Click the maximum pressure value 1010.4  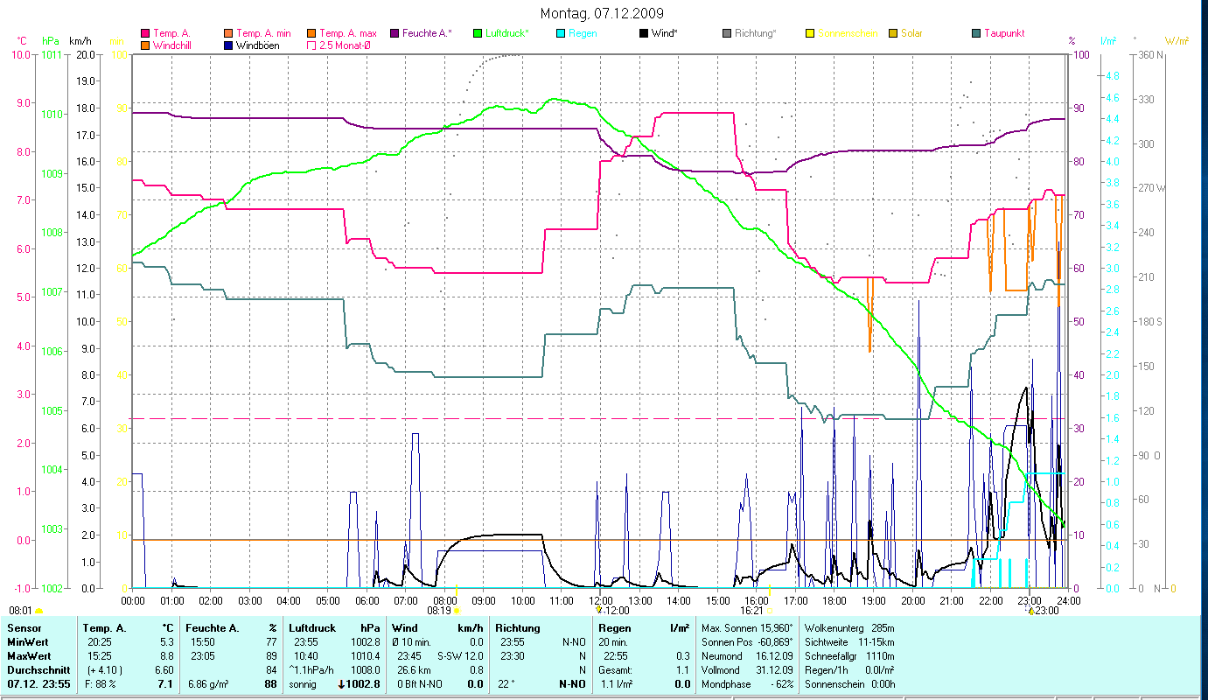click(364, 655)
